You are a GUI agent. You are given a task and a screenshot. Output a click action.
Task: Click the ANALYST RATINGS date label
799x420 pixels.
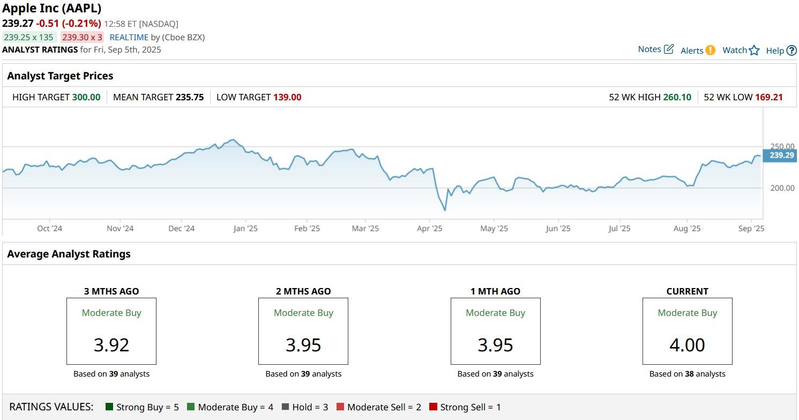81,49
